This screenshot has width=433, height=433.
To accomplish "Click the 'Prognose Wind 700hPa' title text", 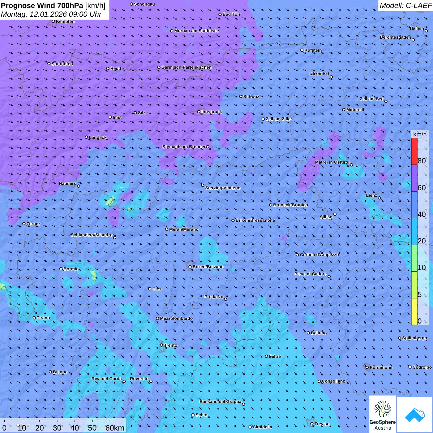I will tap(42, 6).
